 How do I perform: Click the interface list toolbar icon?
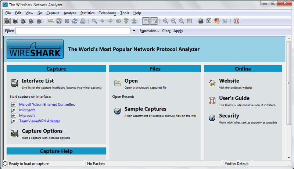pyautogui.click(x=7, y=21)
